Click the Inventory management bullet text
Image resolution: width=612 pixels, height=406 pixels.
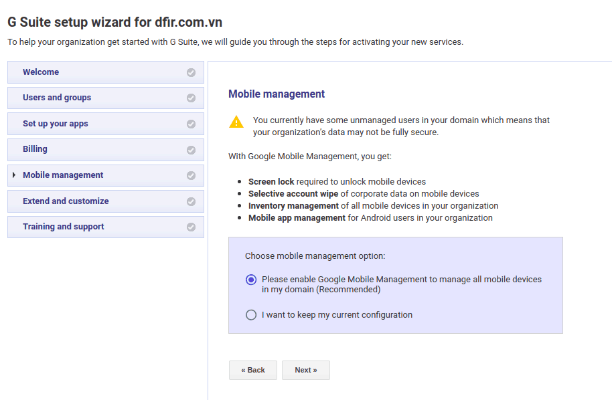pos(374,206)
